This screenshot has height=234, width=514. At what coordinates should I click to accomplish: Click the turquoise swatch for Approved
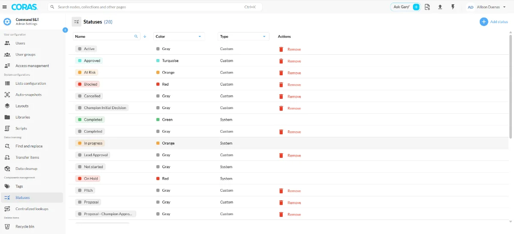(x=158, y=61)
